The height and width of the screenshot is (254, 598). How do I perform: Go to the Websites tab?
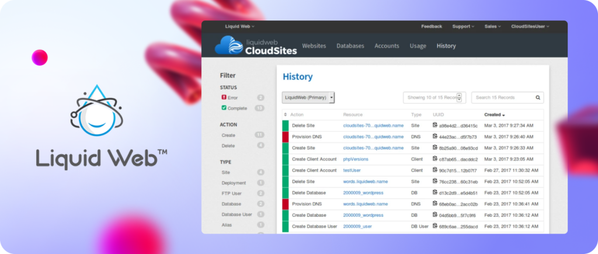[x=314, y=46]
